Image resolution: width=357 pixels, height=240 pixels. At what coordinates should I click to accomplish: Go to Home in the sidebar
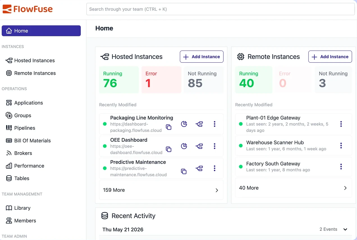tap(41, 31)
